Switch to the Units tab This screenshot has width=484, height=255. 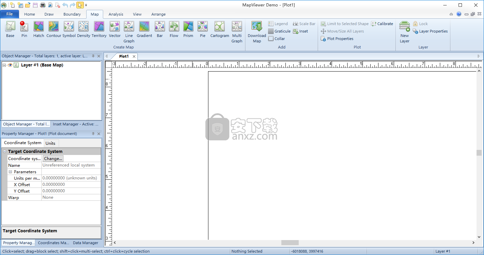51,143
